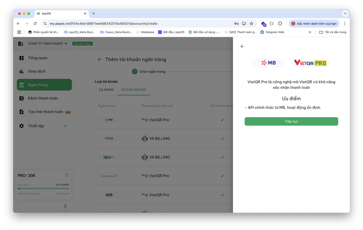Click Xác minh danh tính của bạn profile button
363x230 pixels.
314,24
